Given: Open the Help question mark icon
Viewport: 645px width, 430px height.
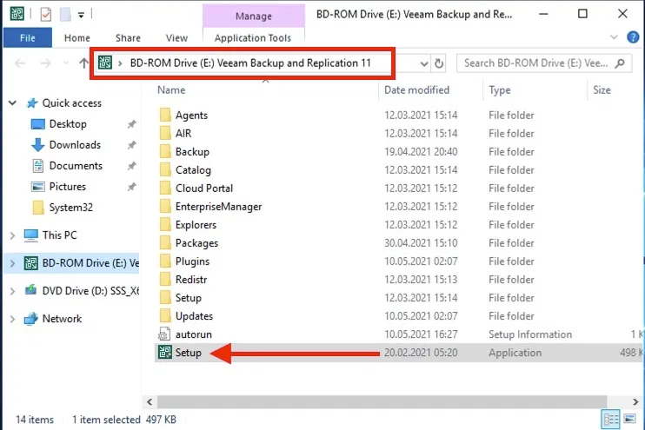Looking at the screenshot, I should coord(633,37).
